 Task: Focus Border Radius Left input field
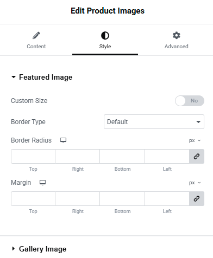[167, 156]
